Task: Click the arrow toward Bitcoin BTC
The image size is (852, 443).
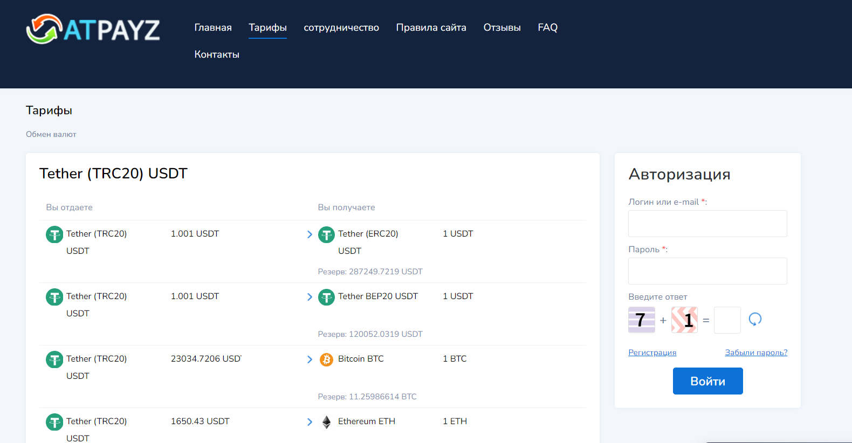Action: click(x=310, y=359)
